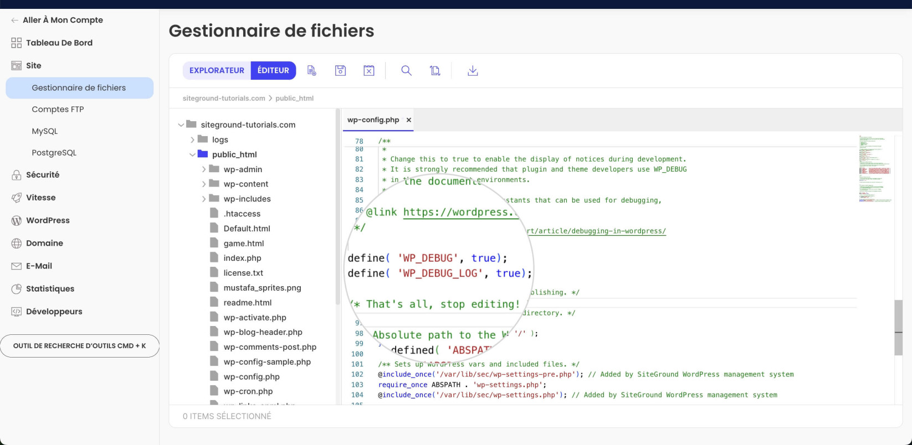
Task: Open Comptes FTP page
Action: (x=58, y=109)
